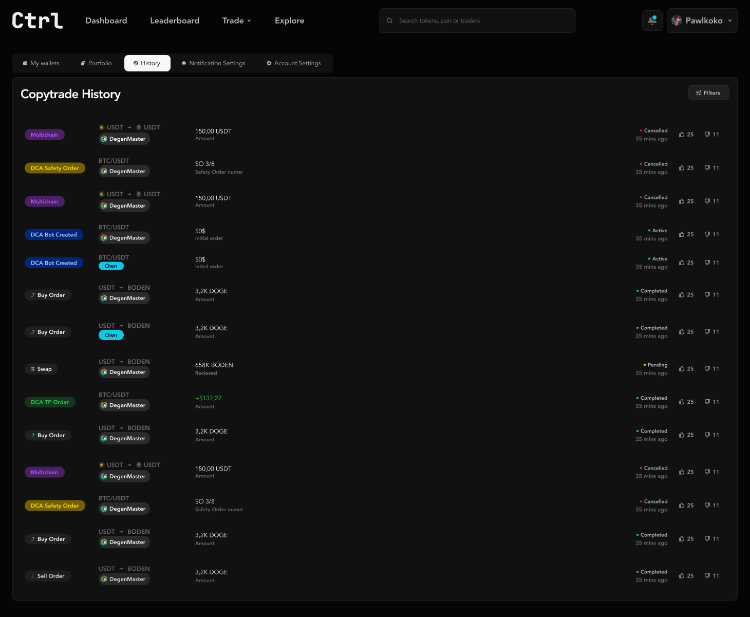Click the Pending status label

655,365
